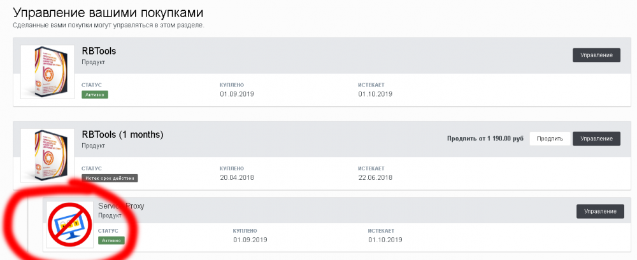Click Service Proxy expiry date 01.10.2019
Image resolution: width=637 pixels, height=260 pixels.
385,240
